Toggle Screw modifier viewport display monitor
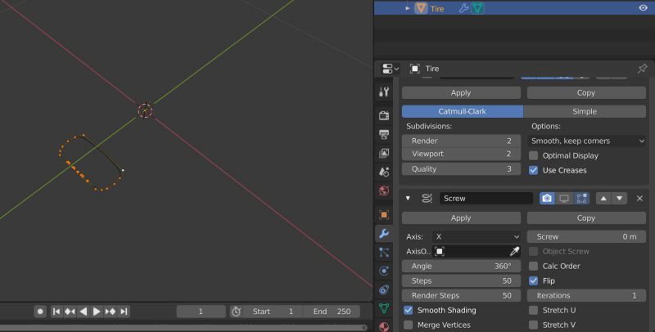The image size is (655, 332). point(564,199)
